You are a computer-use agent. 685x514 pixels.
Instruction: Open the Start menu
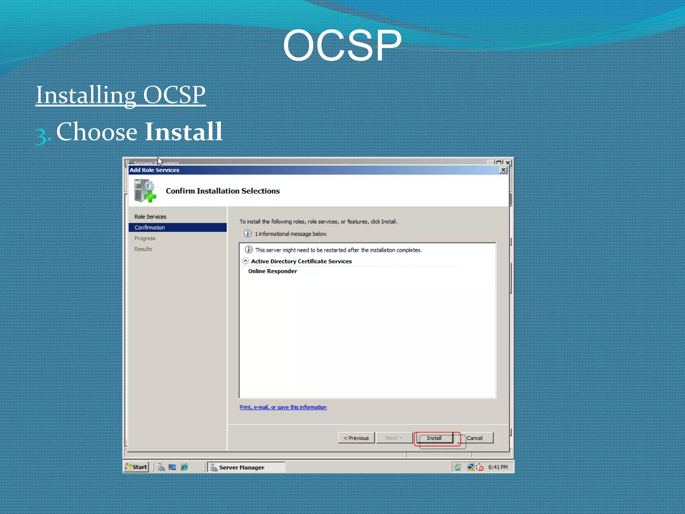[x=136, y=467]
